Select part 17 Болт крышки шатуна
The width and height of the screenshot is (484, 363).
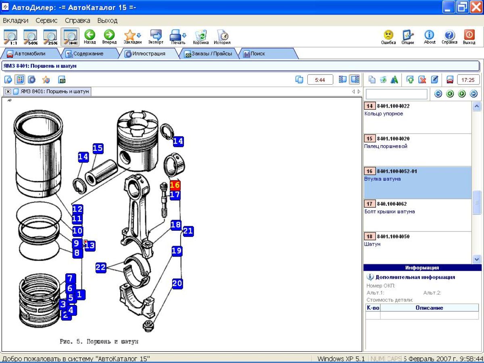pos(417,215)
